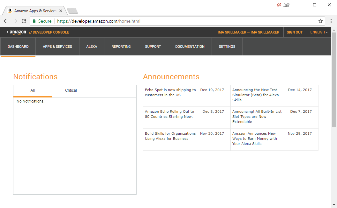Image resolution: width=337 pixels, height=208 pixels.
Task: Click the browser Back arrow
Action: [6, 21]
